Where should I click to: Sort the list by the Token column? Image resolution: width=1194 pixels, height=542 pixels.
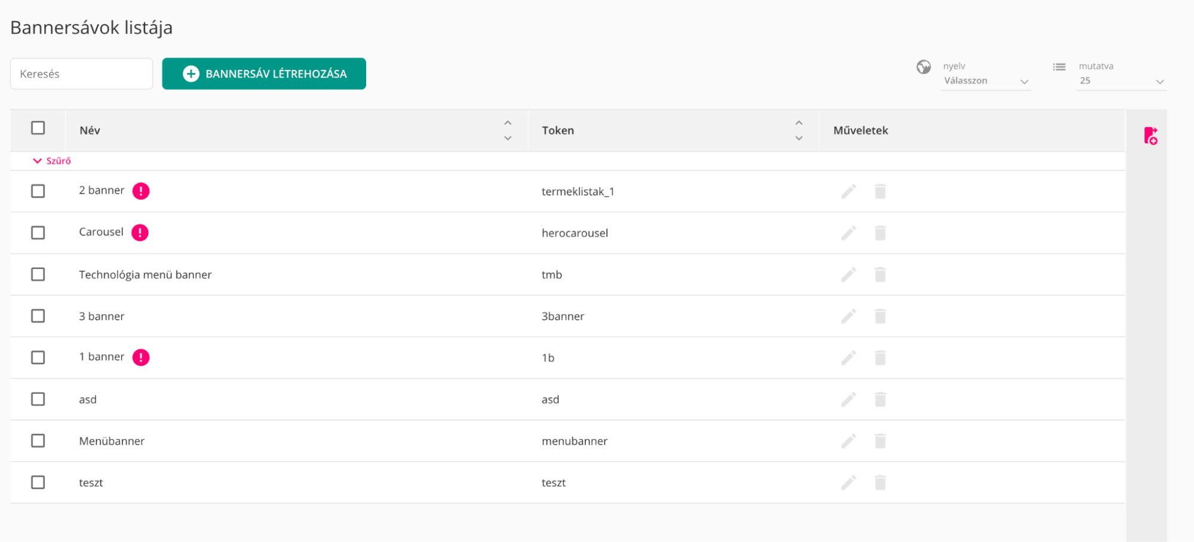coord(799,130)
